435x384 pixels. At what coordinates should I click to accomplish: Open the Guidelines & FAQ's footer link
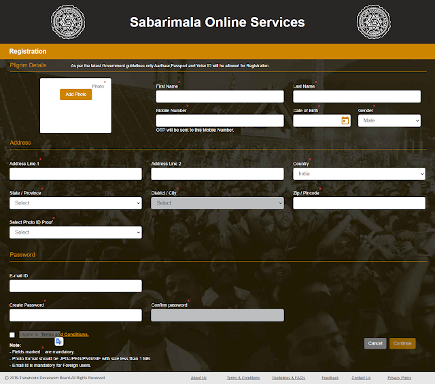click(288, 378)
